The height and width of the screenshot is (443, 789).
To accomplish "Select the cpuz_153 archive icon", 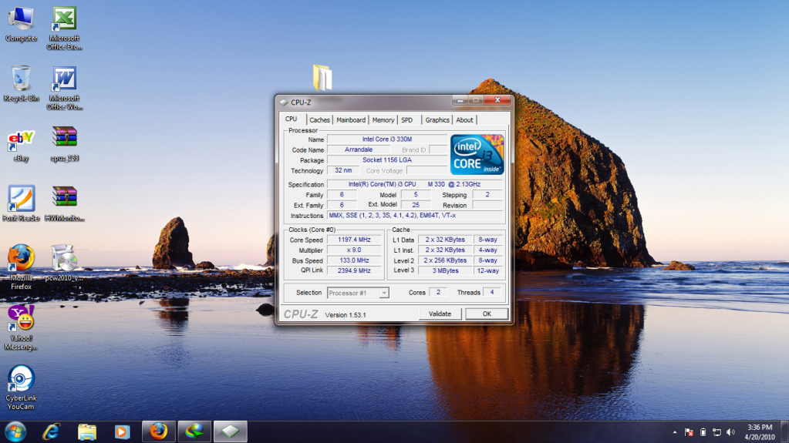I will coord(65,144).
